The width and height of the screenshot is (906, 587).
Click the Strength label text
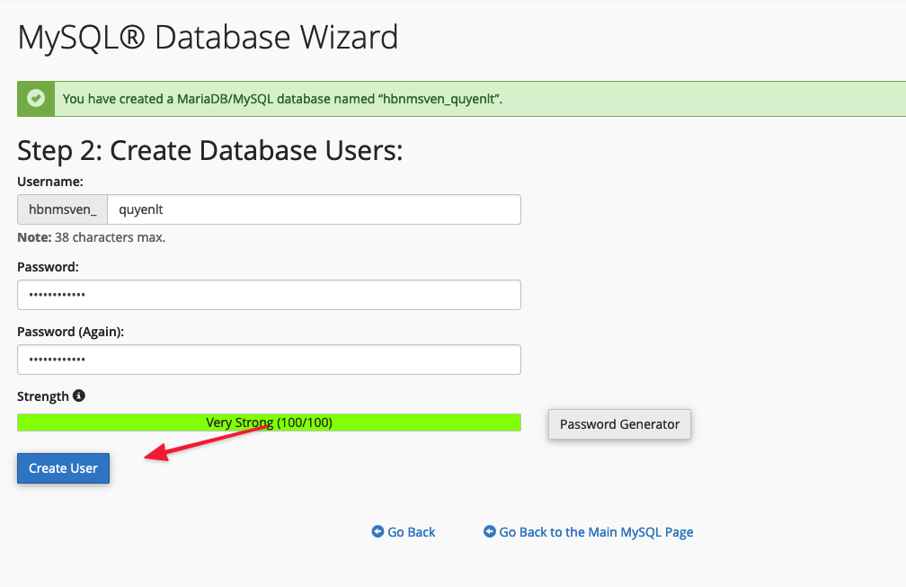pos(43,396)
